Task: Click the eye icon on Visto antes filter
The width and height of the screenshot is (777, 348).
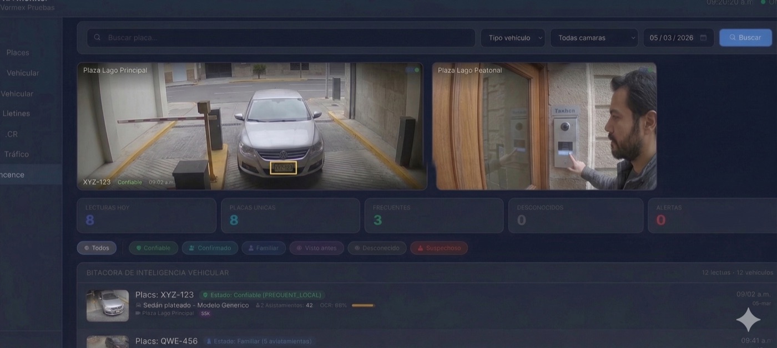Action: tap(299, 248)
